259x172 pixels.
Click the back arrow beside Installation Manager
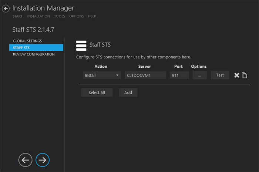tap(6, 9)
